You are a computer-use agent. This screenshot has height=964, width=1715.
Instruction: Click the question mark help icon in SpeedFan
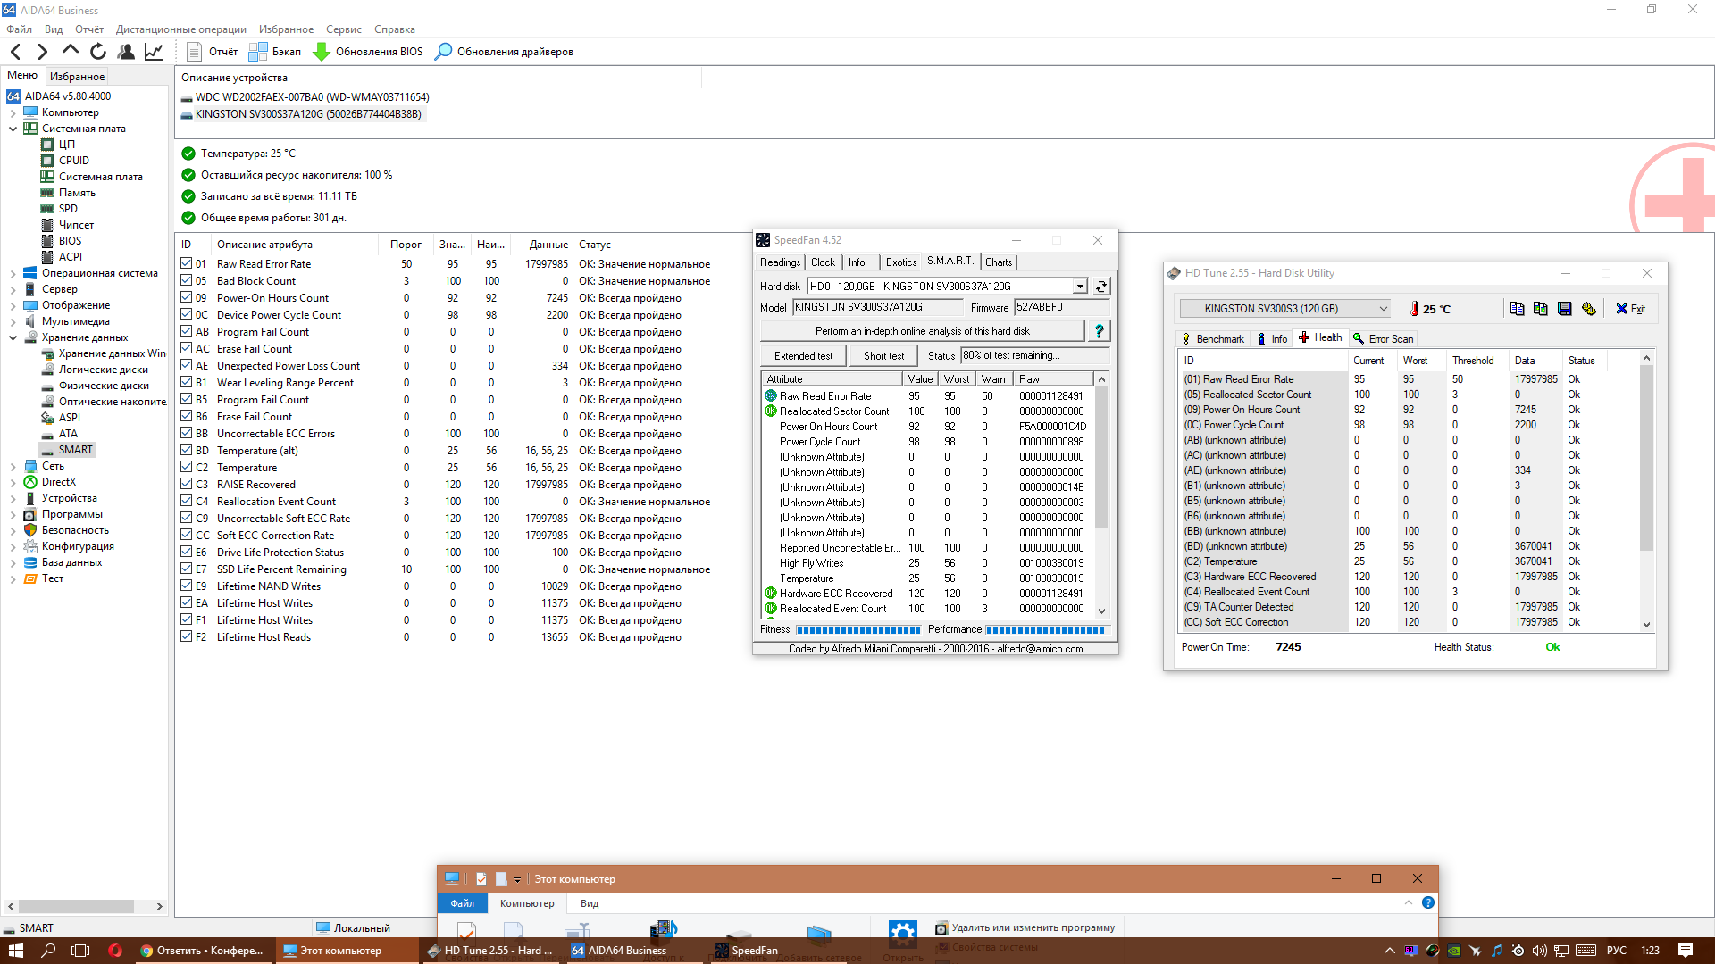pos(1099,331)
